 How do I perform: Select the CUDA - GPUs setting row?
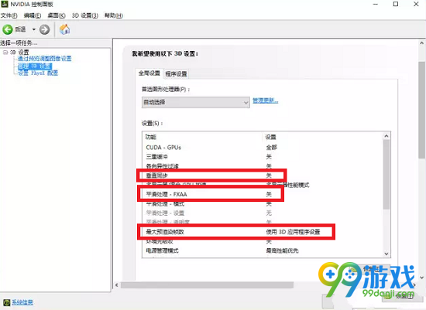[x=263, y=148]
